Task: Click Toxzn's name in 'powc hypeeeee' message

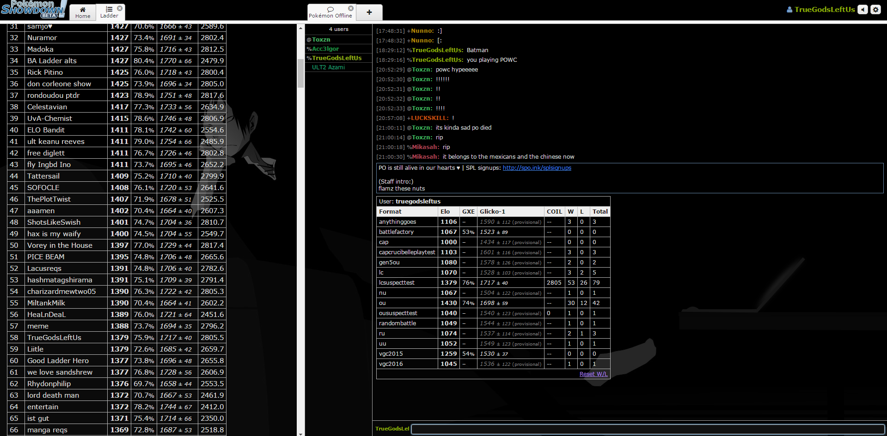Action: 422,70
